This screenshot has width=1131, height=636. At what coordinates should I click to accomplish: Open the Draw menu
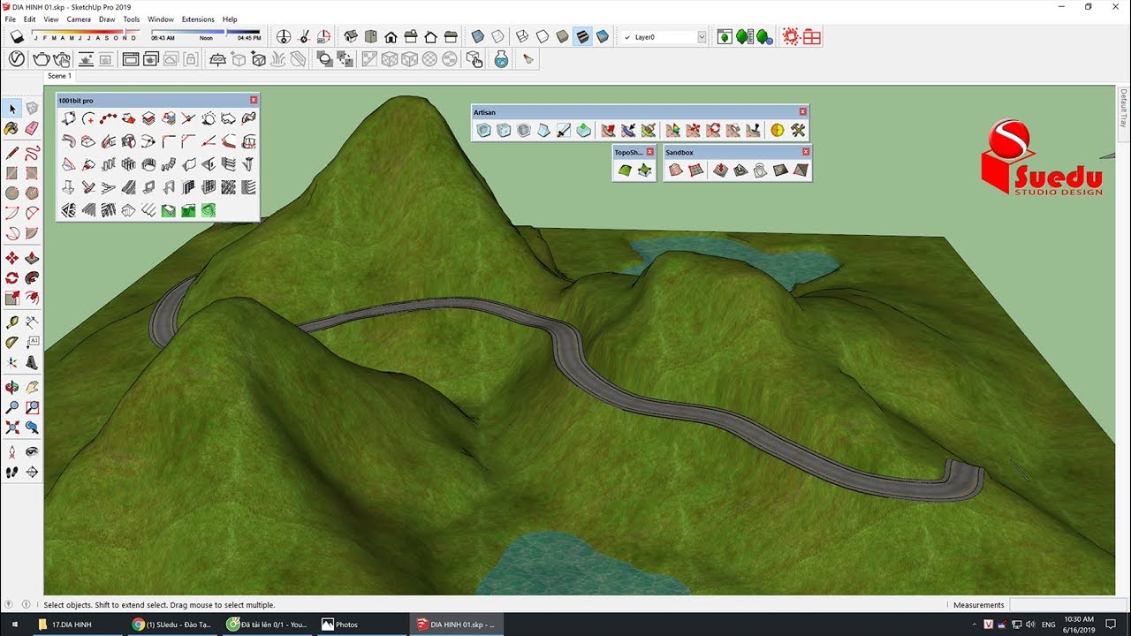[x=107, y=19]
